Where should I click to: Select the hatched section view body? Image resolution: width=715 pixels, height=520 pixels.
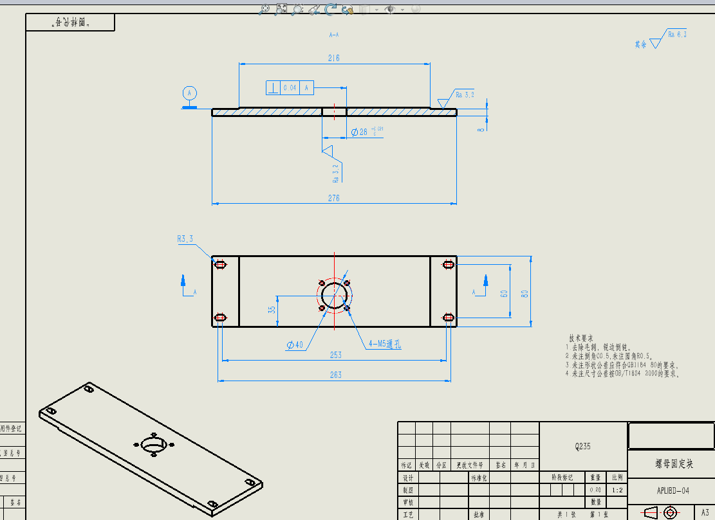[x=334, y=112]
